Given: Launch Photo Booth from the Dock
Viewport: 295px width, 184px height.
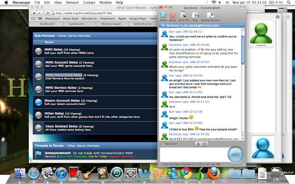Looking at the screenshot, I should pos(75,173).
